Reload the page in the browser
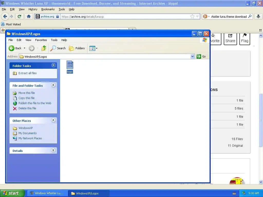The width and height of the screenshot is (263, 197). pyautogui.click(x=20, y=16)
